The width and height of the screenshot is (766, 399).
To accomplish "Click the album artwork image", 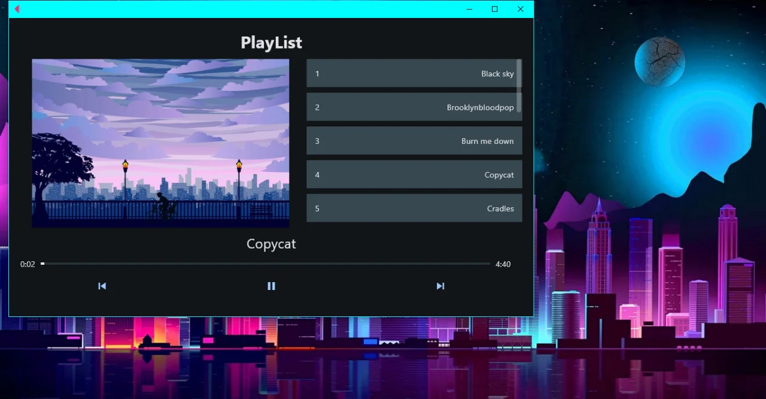I will click(160, 143).
